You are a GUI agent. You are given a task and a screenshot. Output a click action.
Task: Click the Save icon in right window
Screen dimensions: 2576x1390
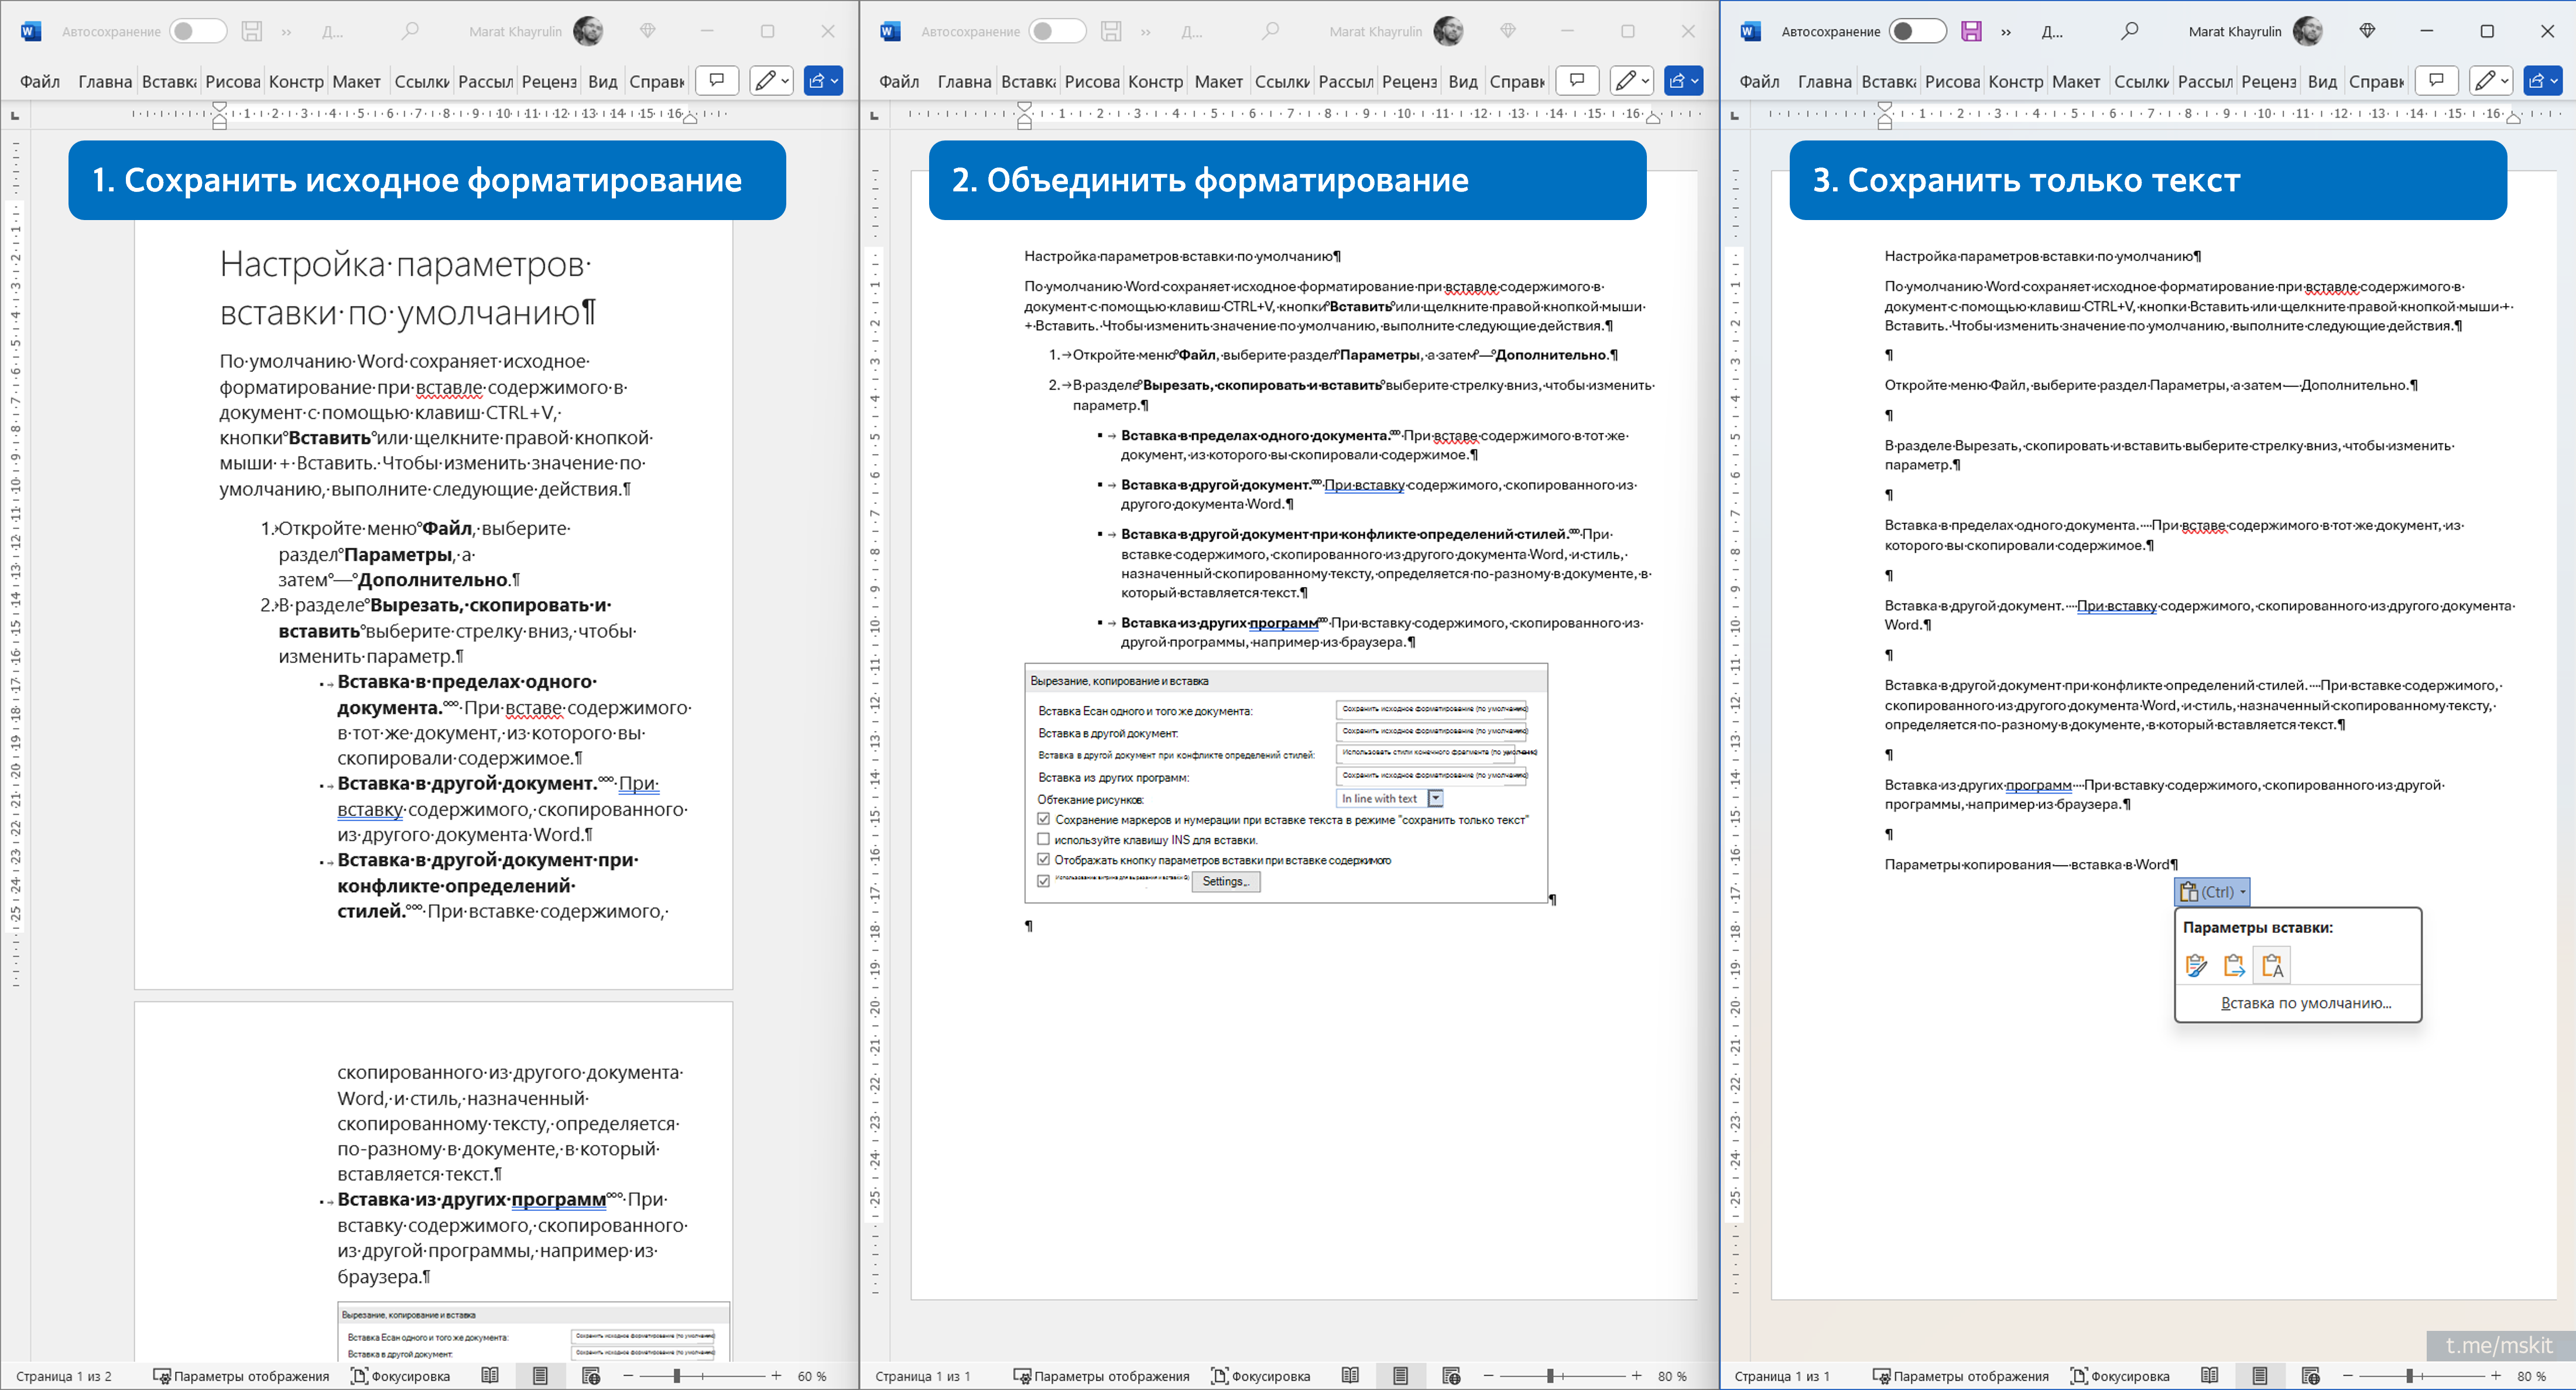point(1971,31)
